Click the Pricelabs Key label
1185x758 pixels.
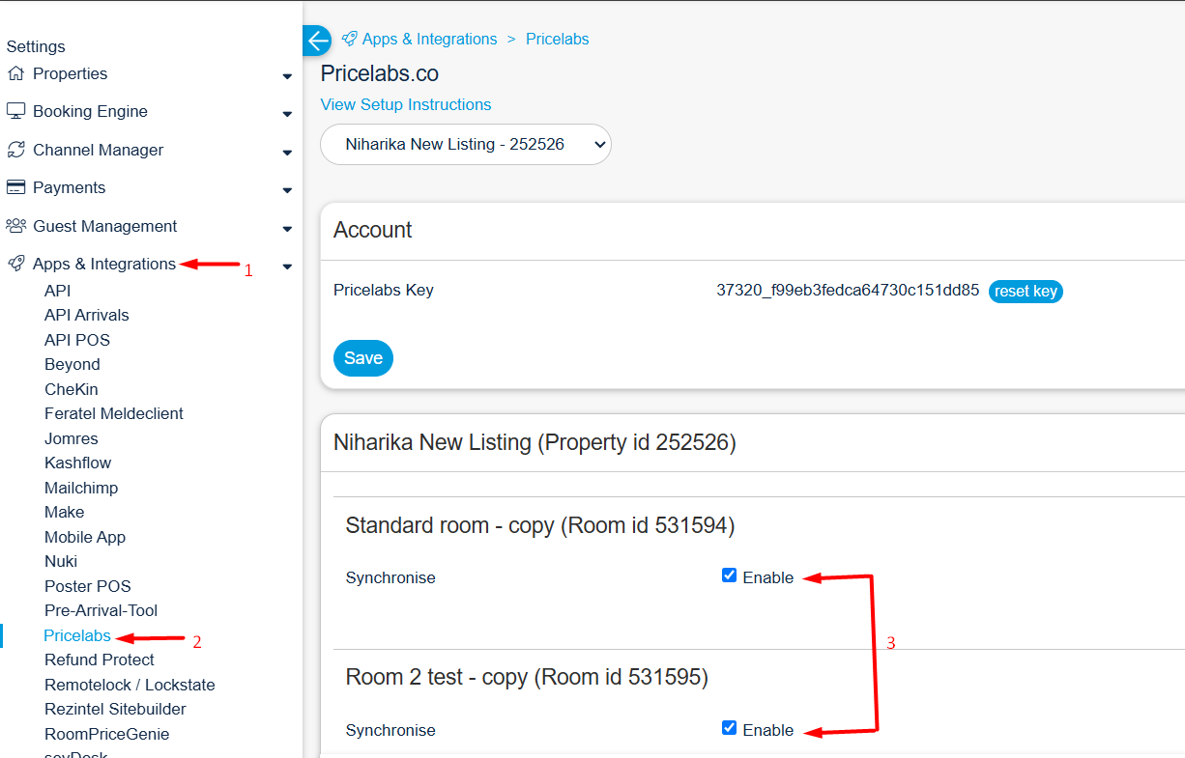(384, 290)
